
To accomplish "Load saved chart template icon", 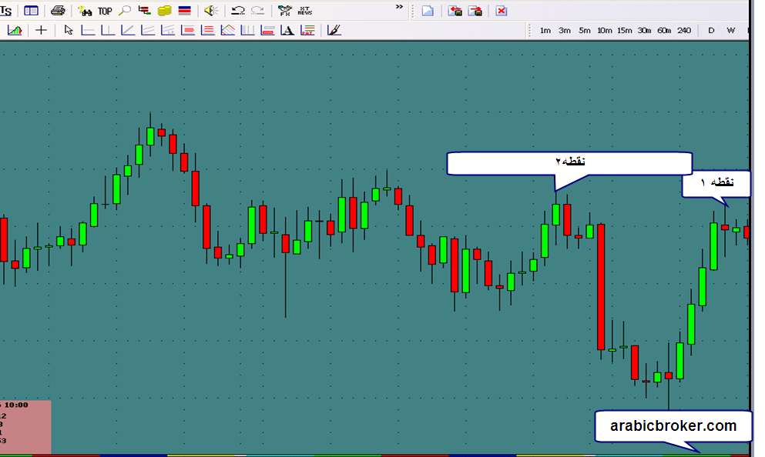I will pyautogui.click(x=455, y=11).
